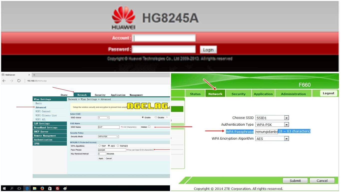
Task: Open Authentication in sidebar
Action: tap(50, 140)
